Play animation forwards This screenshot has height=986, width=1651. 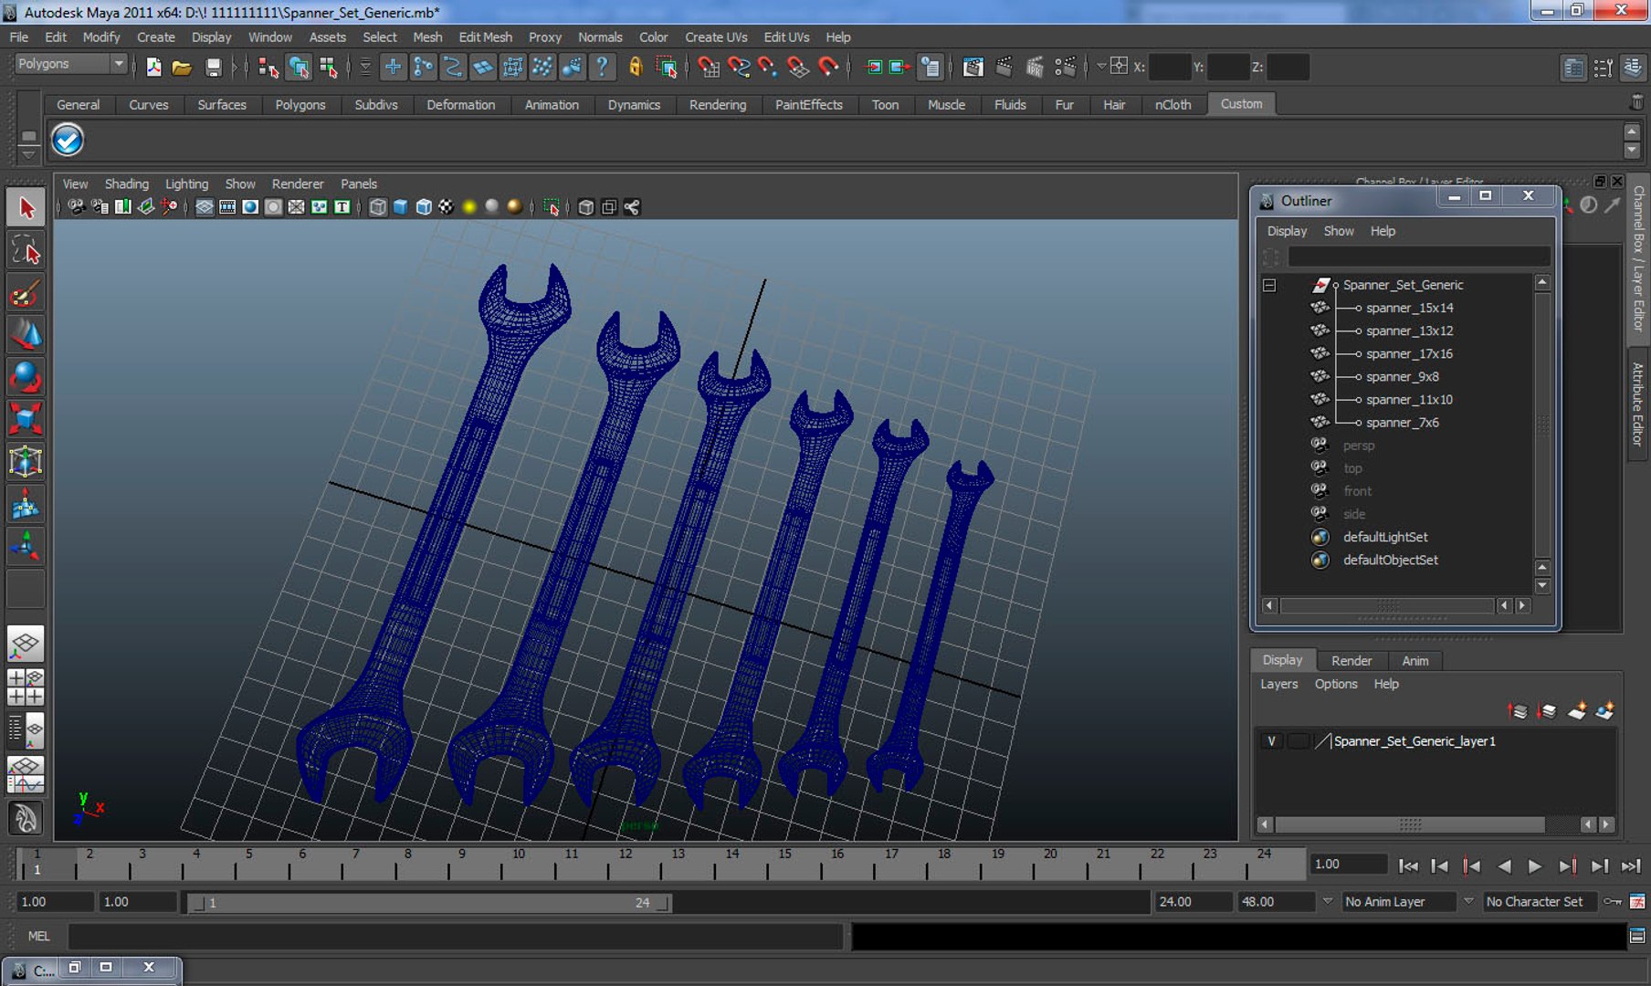click(x=1535, y=865)
